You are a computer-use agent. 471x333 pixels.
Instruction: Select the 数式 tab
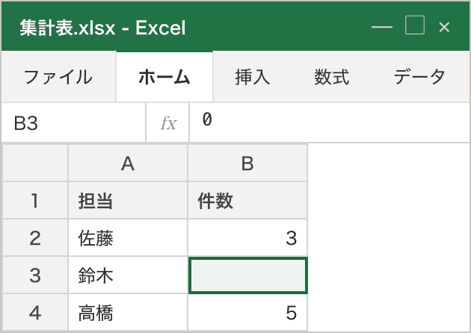[332, 77]
